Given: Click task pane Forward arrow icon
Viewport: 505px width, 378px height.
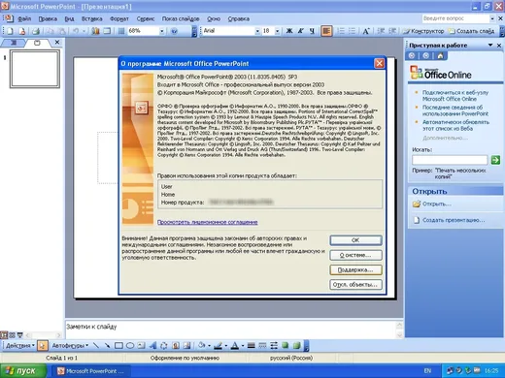Looking at the screenshot, I should [425, 55].
